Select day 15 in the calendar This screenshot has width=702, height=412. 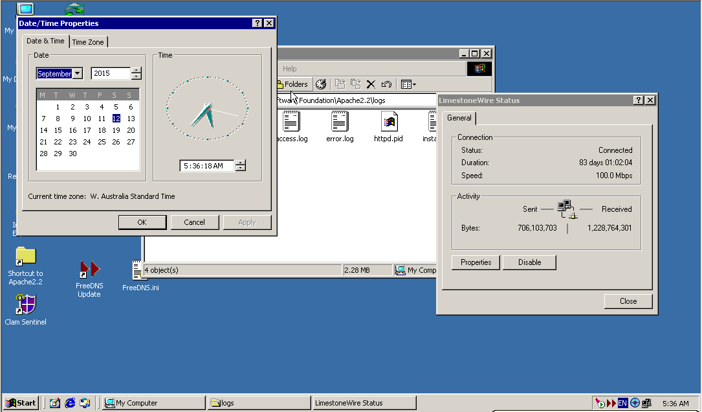pos(58,130)
